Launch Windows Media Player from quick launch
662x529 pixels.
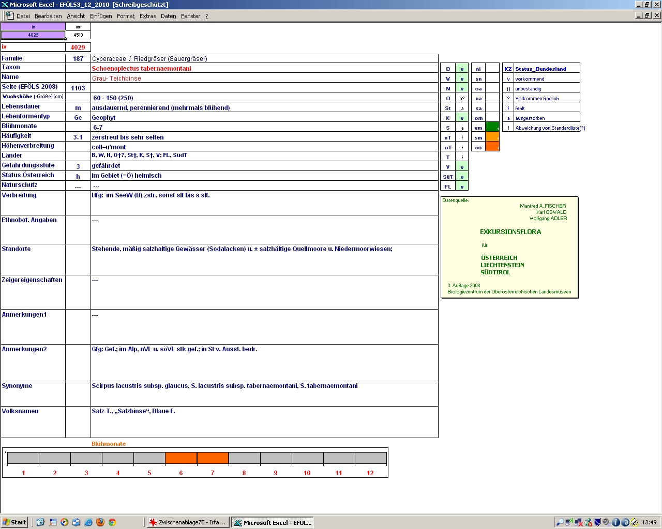point(65,522)
